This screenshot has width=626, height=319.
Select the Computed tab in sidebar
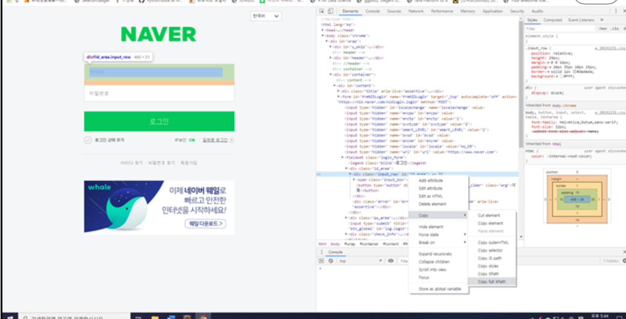(553, 20)
